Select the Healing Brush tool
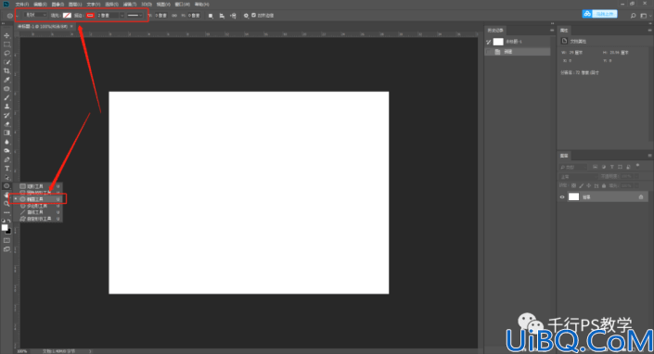654x354 pixels. tap(6, 89)
